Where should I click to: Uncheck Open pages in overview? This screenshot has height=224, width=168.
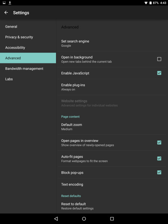[159, 143]
